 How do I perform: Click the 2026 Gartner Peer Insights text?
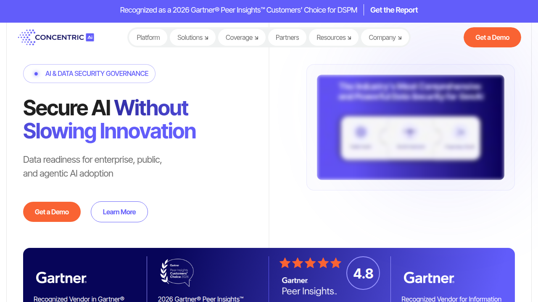(x=201, y=299)
